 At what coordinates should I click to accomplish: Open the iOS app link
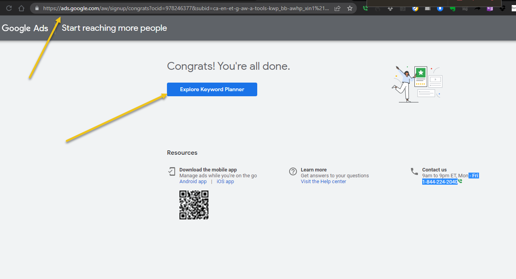click(225, 182)
